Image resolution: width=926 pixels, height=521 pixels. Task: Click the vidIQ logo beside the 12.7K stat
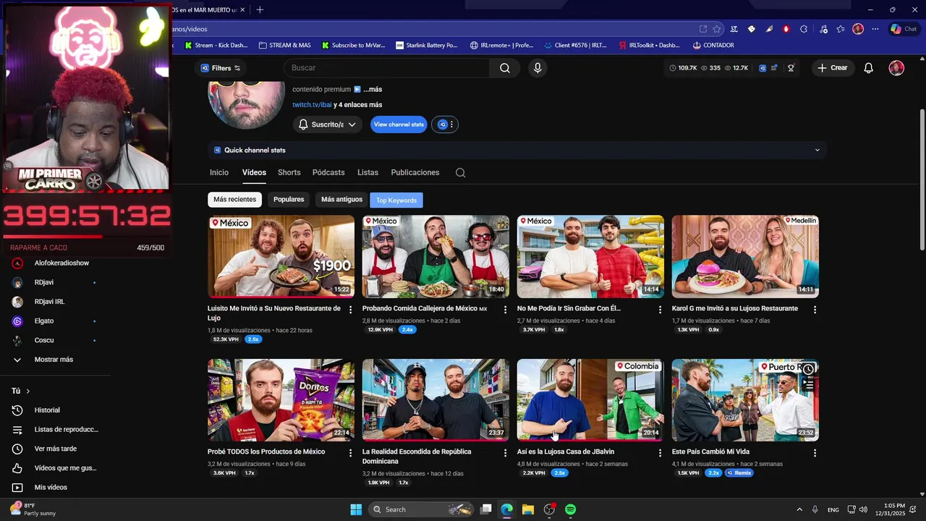coord(763,68)
